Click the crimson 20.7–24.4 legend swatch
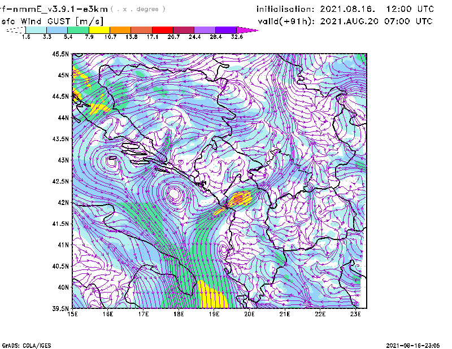 (184, 30)
